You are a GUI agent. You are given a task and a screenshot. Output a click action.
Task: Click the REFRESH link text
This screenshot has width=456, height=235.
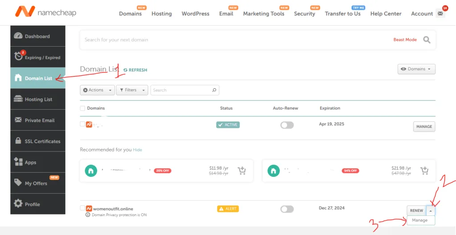[x=138, y=70]
